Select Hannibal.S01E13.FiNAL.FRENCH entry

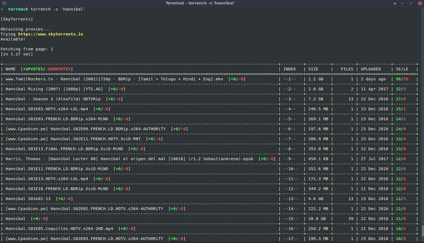coord(64,149)
